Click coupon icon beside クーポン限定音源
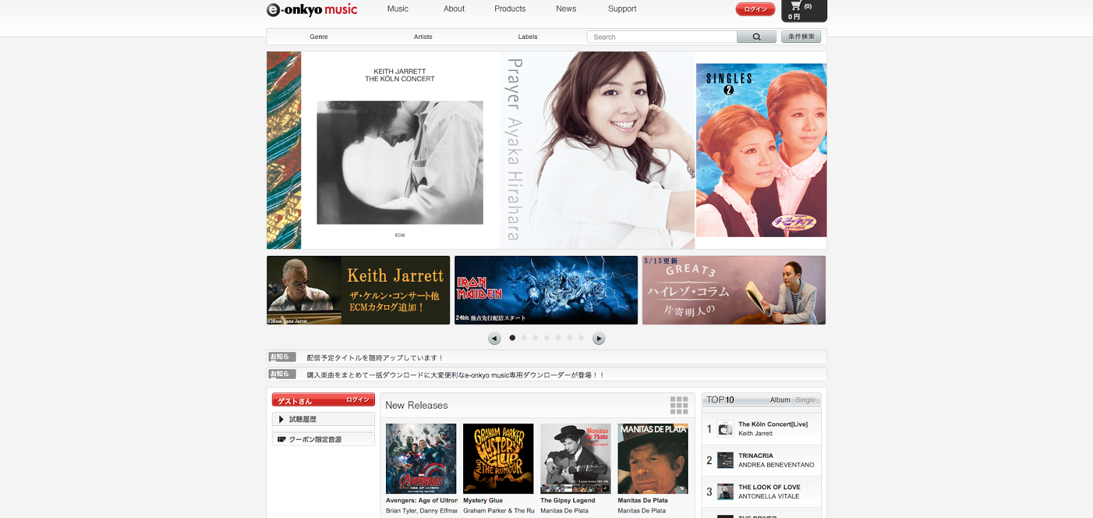This screenshot has height=518, width=1093. coord(281,440)
